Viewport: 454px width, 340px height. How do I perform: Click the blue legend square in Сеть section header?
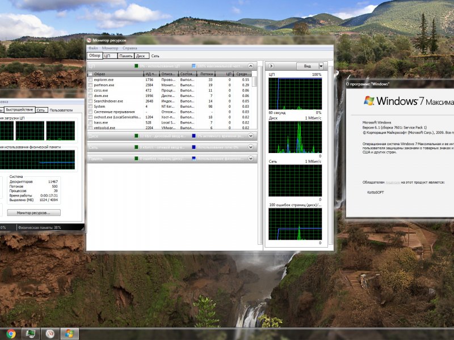194,147
